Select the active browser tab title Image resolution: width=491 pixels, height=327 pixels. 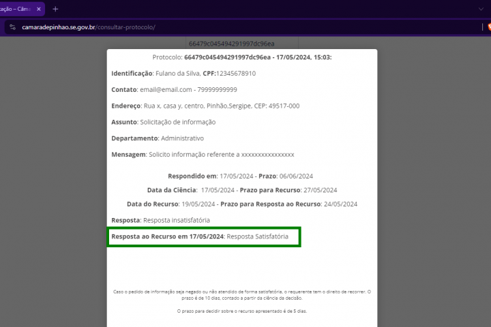tap(17, 9)
